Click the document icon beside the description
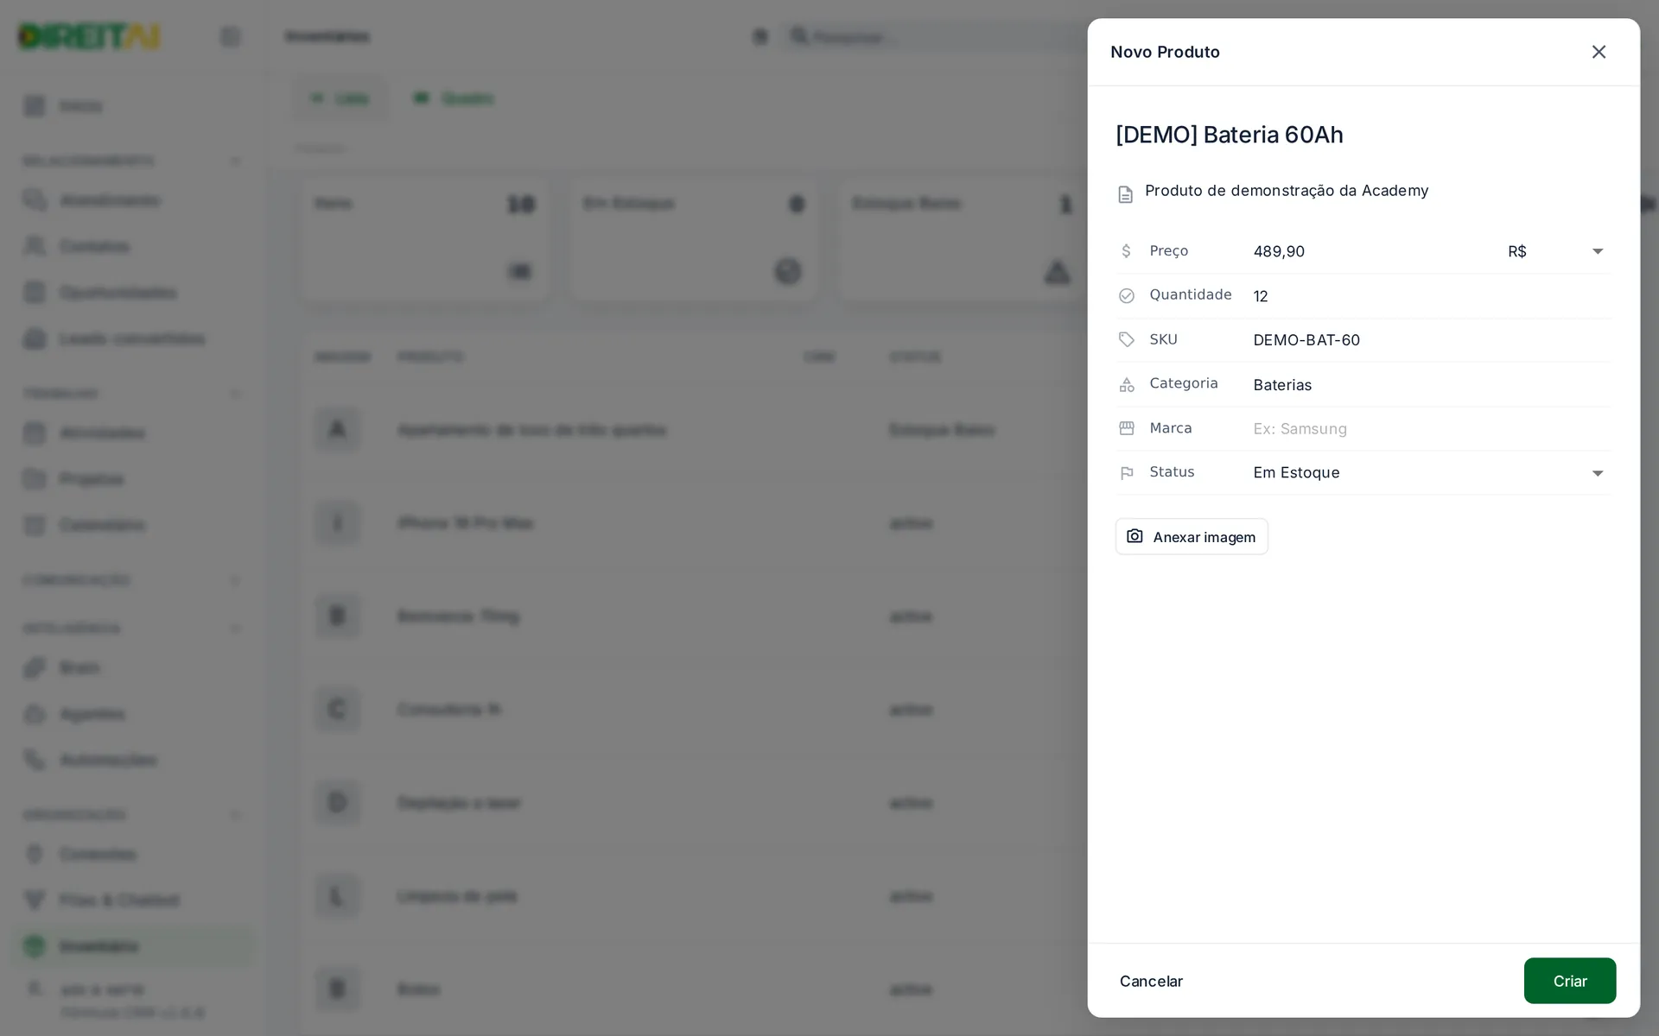 coord(1125,194)
